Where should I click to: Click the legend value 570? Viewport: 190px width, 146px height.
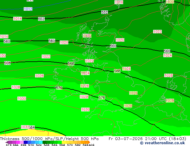[70, 145]
